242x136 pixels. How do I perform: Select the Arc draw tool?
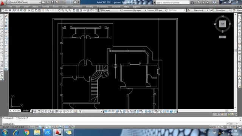2,32
